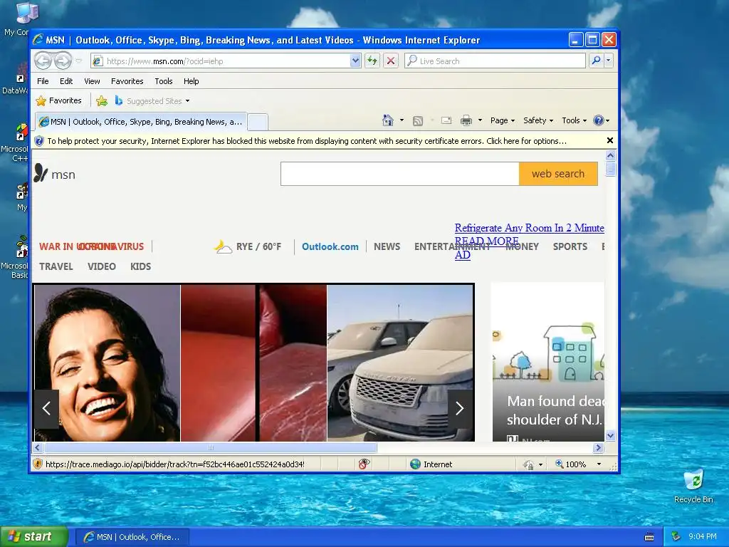The image size is (729, 547).
Task: Open the NEWS navigation link
Action: tap(387, 246)
